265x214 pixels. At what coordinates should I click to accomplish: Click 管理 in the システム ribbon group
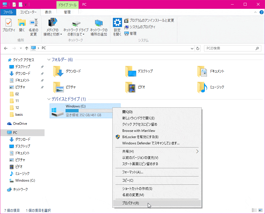pos(130,34)
